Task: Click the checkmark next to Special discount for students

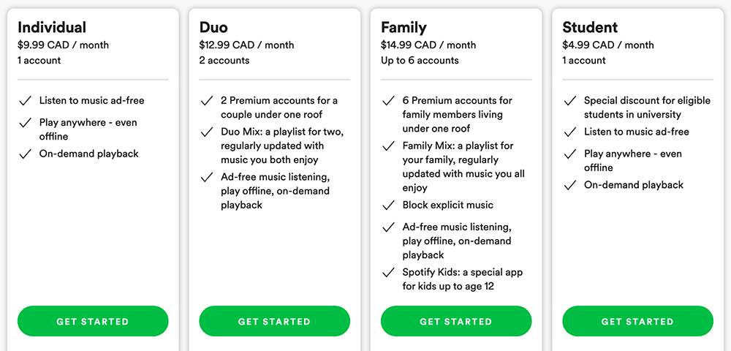Action: (x=569, y=101)
